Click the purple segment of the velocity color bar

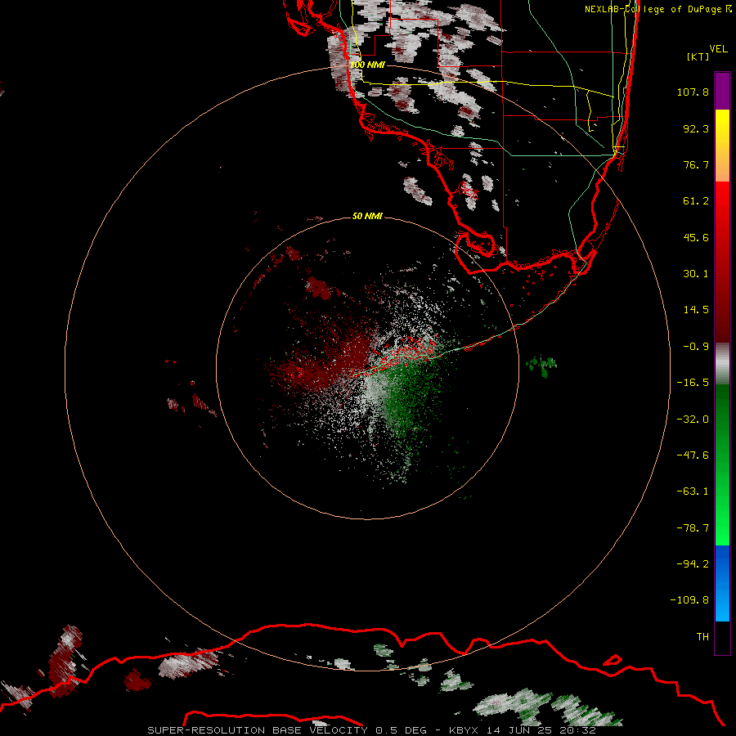tap(722, 91)
